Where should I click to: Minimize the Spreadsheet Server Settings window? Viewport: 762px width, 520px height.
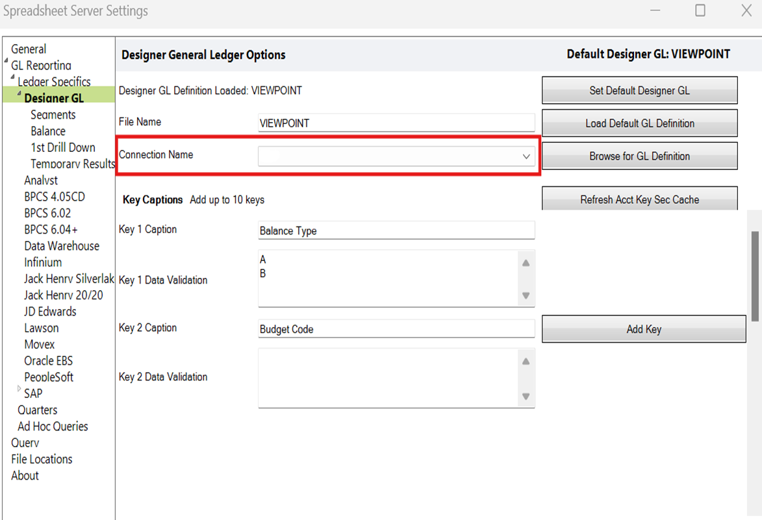click(x=655, y=10)
